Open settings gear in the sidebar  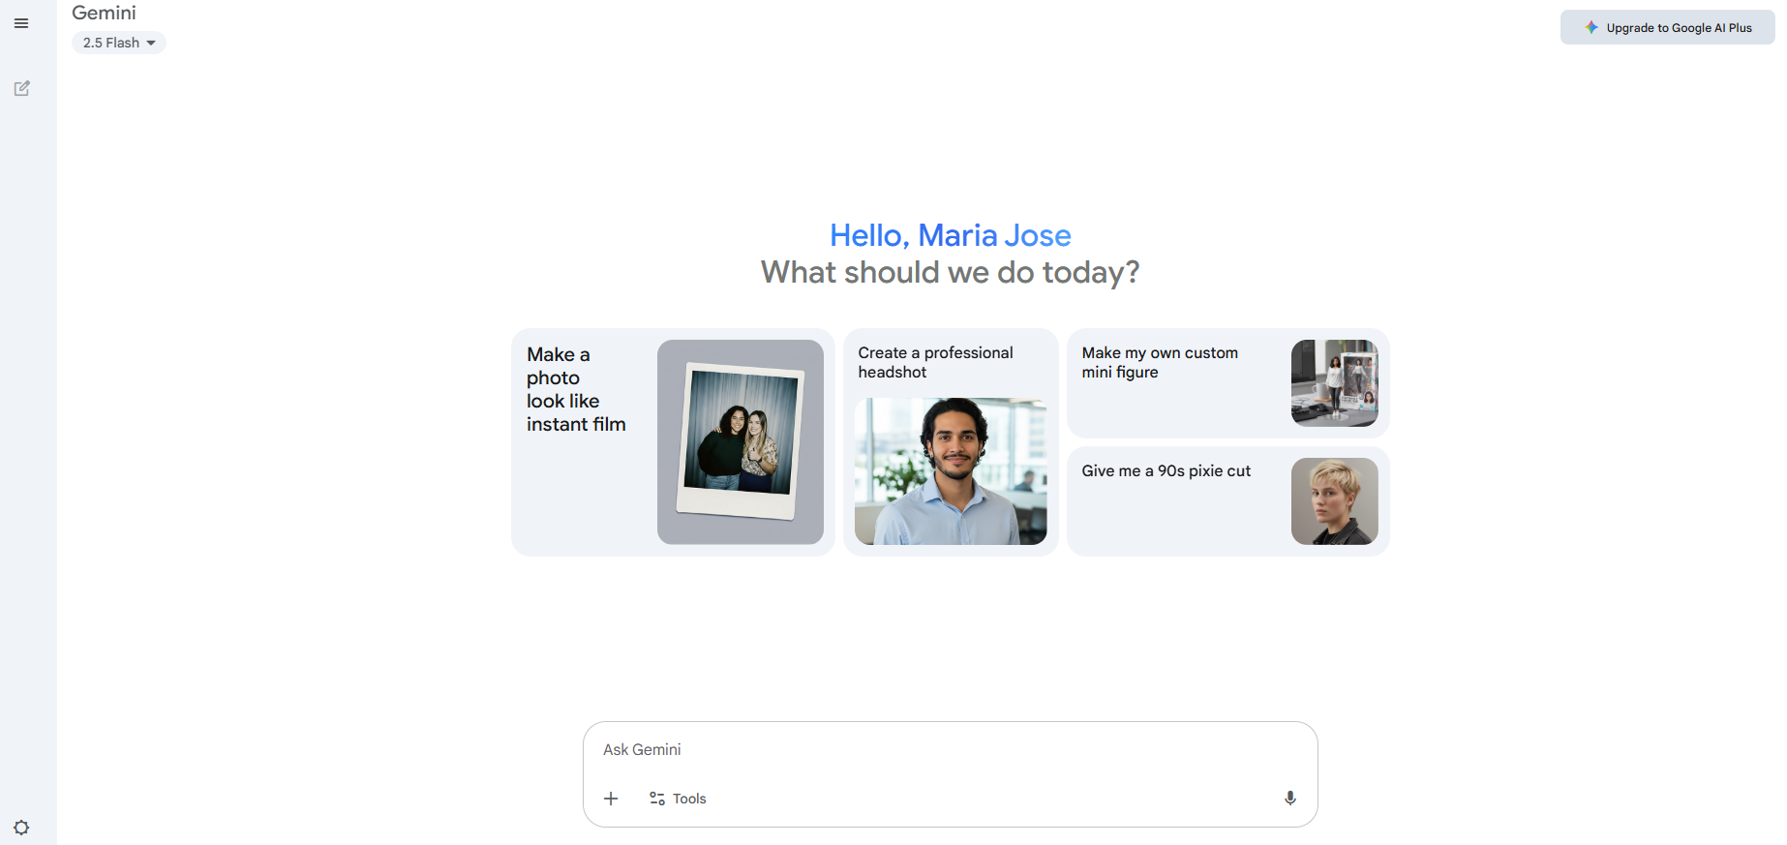[21, 828]
